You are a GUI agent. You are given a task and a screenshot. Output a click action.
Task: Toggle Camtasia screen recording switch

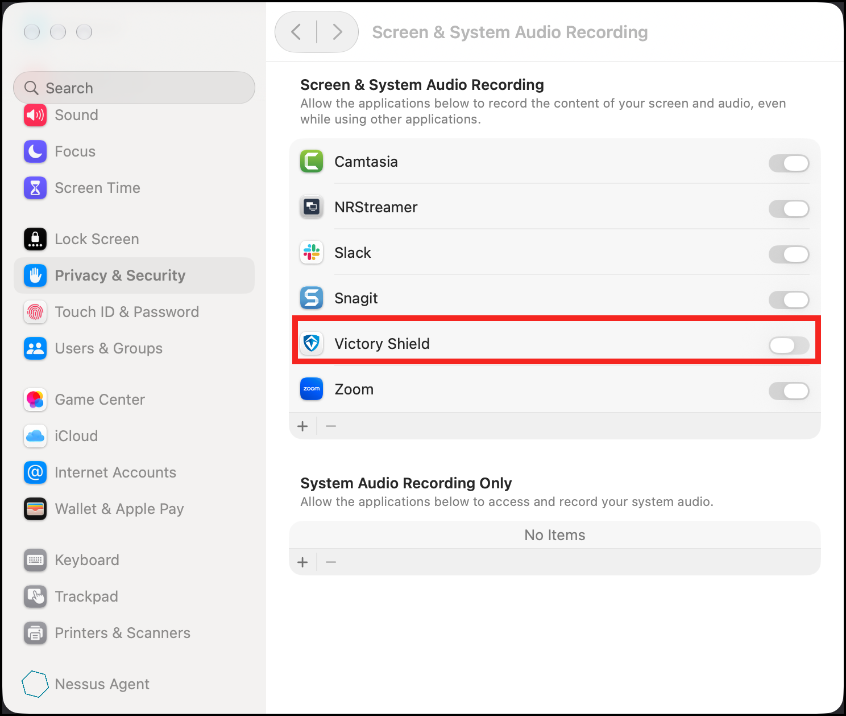789,163
